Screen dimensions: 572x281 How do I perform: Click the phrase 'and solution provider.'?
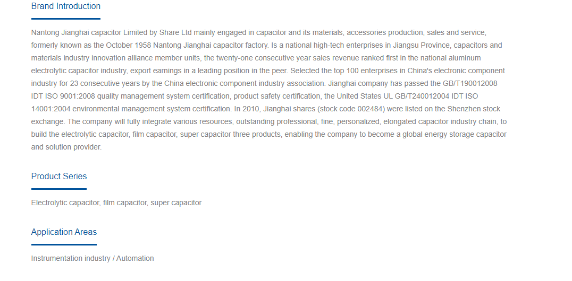[66, 147]
